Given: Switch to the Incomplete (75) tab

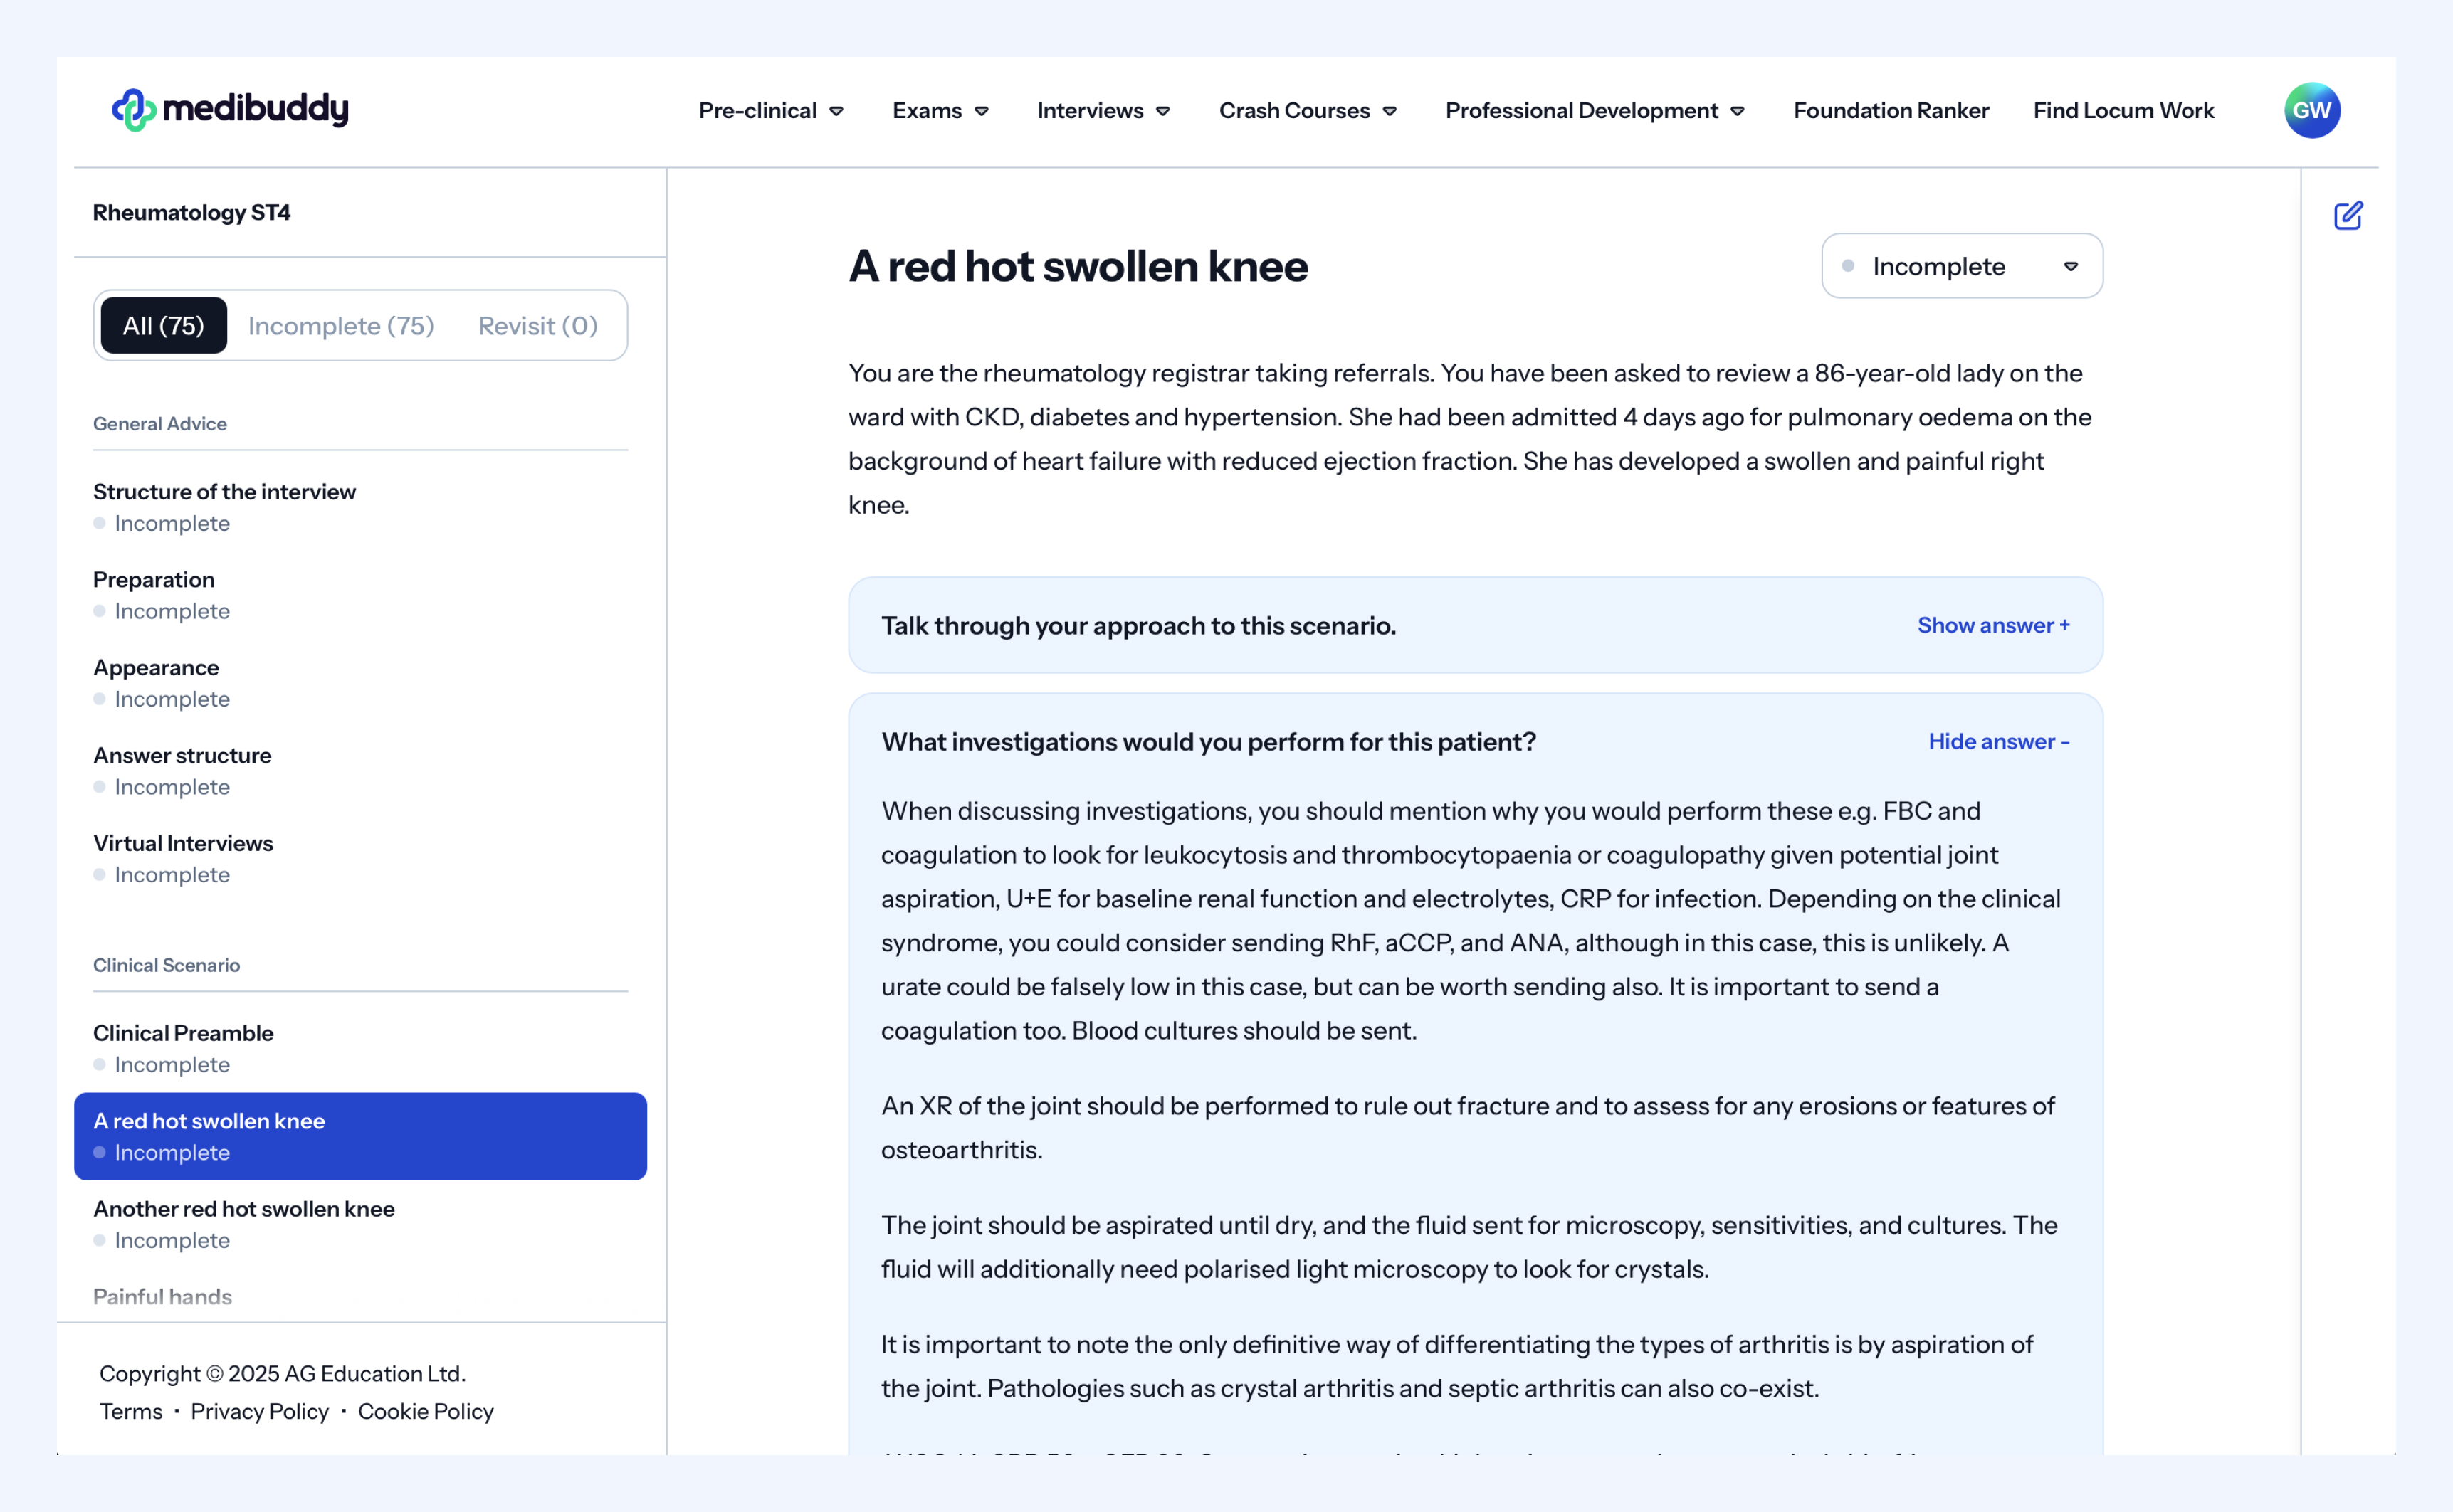Looking at the screenshot, I should 341,325.
